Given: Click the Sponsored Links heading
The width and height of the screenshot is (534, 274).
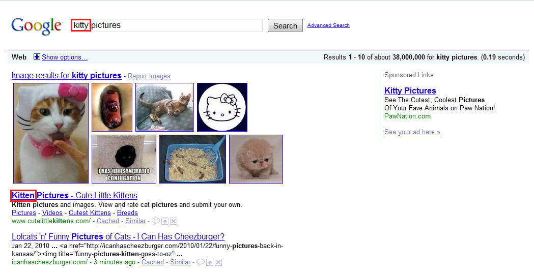Looking at the screenshot, I should pos(409,75).
